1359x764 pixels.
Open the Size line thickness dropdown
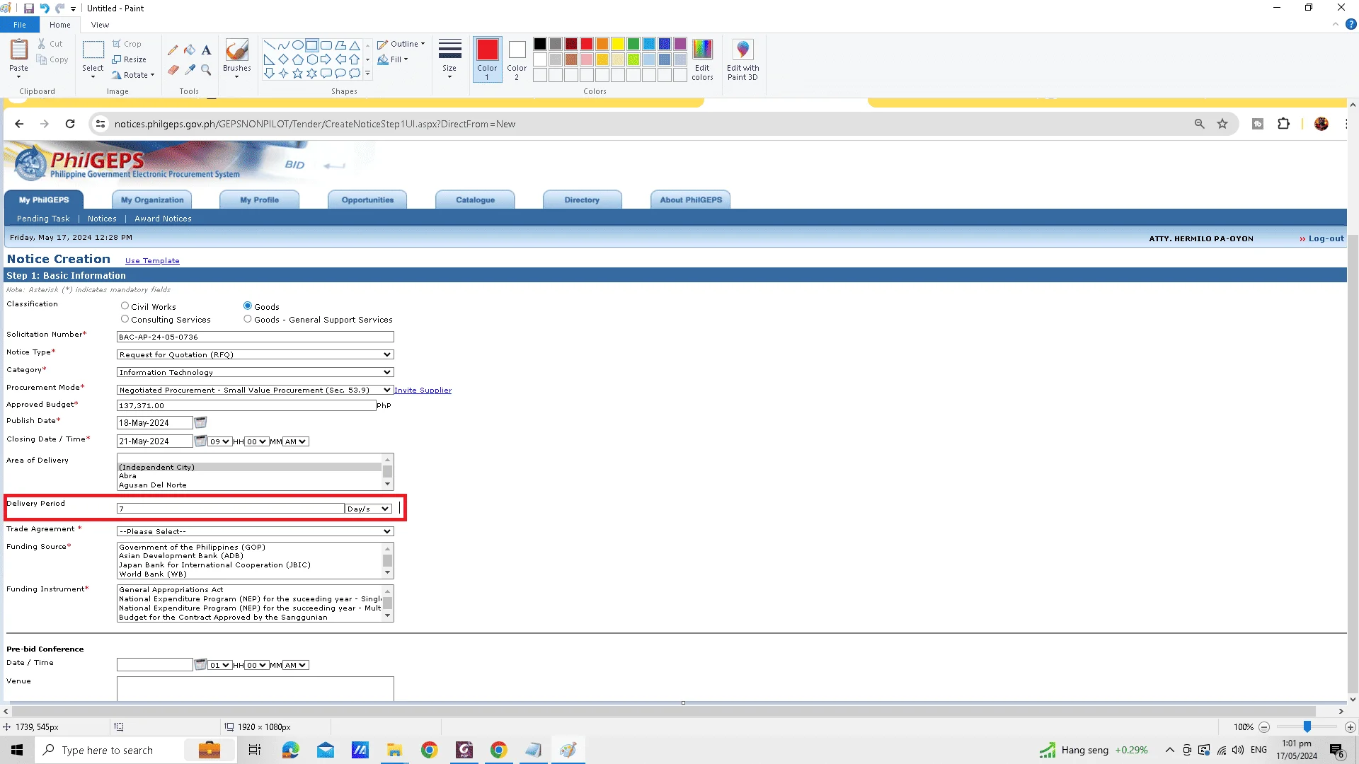click(449, 59)
